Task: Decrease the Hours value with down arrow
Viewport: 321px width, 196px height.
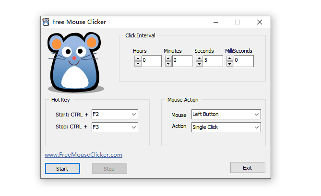Action: 138,64
